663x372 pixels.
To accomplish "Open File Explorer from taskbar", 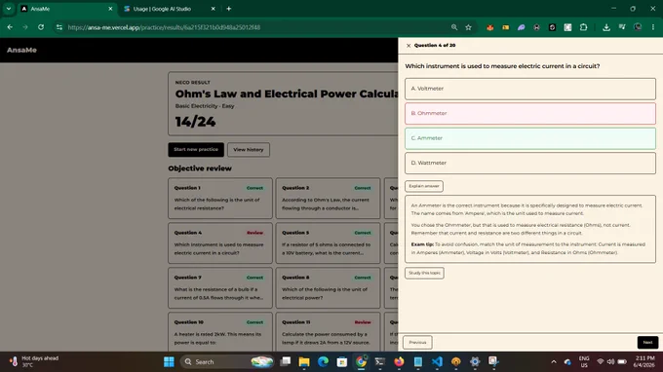I will tap(304, 362).
